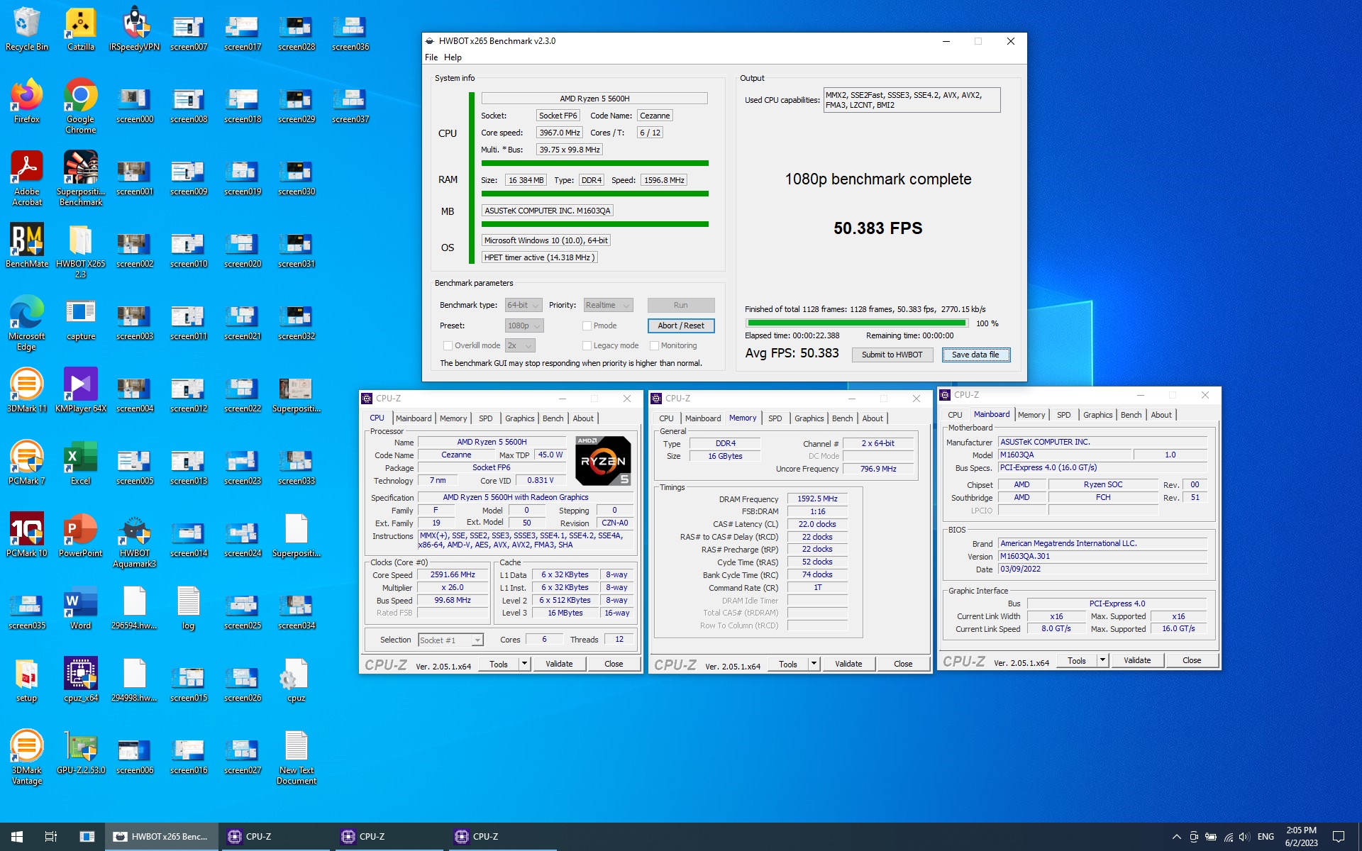Select Superposition Benchmark shortcut
Viewport: 1362px width, 851px height.
tap(81, 179)
